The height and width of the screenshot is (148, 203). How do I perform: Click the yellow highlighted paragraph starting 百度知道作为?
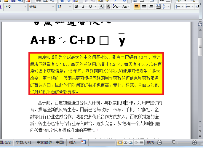(96, 74)
